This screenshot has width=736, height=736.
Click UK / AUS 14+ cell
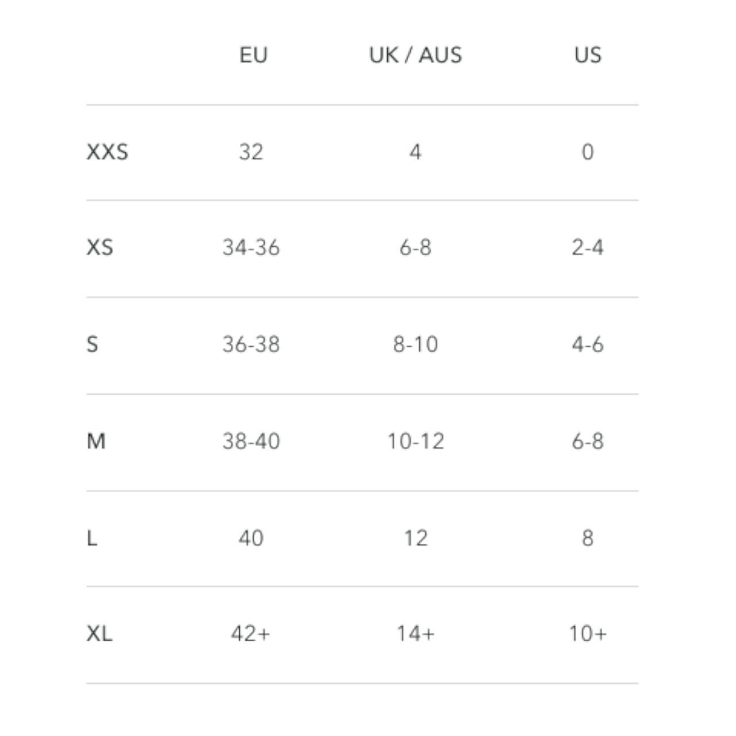pyautogui.click(x=415, y=634)
